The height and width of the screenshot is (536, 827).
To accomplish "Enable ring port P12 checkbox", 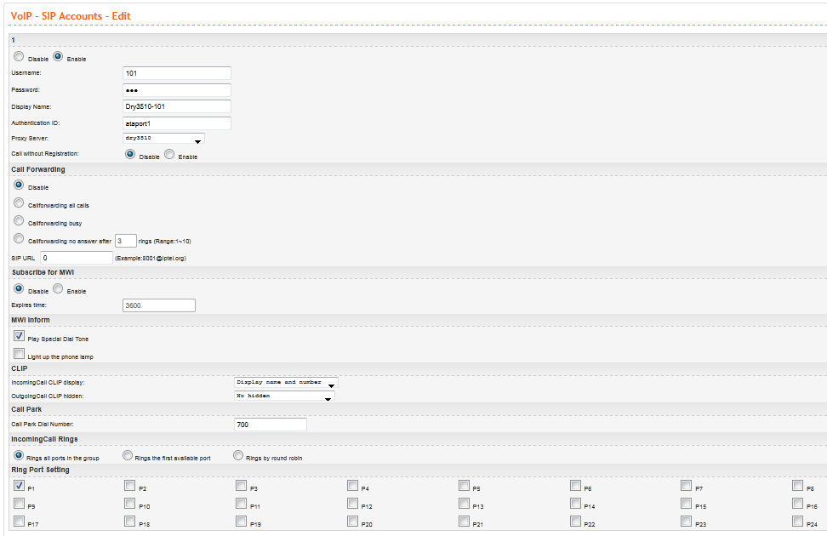I will click(x=352, y=505).
